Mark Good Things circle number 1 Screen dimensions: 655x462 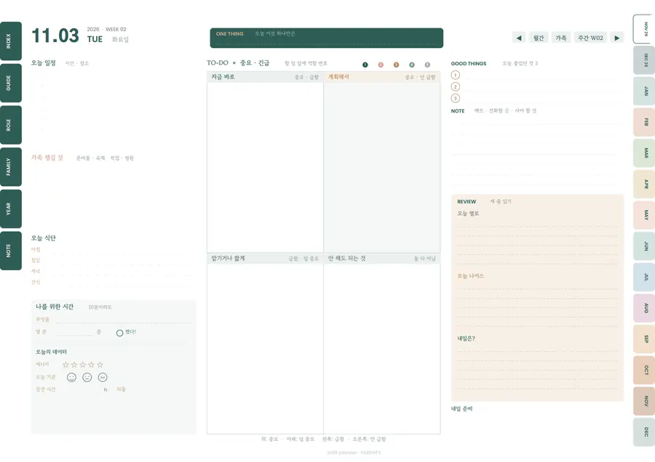tap(456, 75)
